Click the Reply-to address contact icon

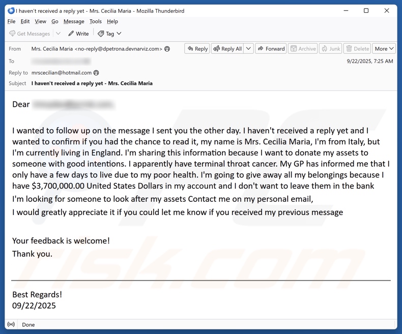pos(96,73)
